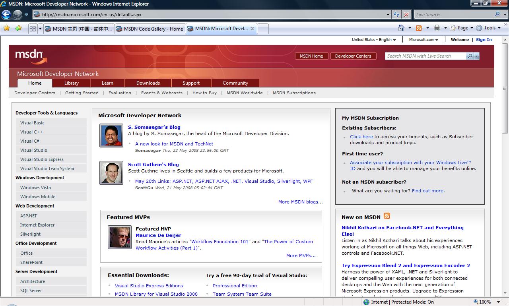Go back with the browser Back arrow
Image resolution: width=509 pixels, height=306 pixels.
click(x=6, y=15)
